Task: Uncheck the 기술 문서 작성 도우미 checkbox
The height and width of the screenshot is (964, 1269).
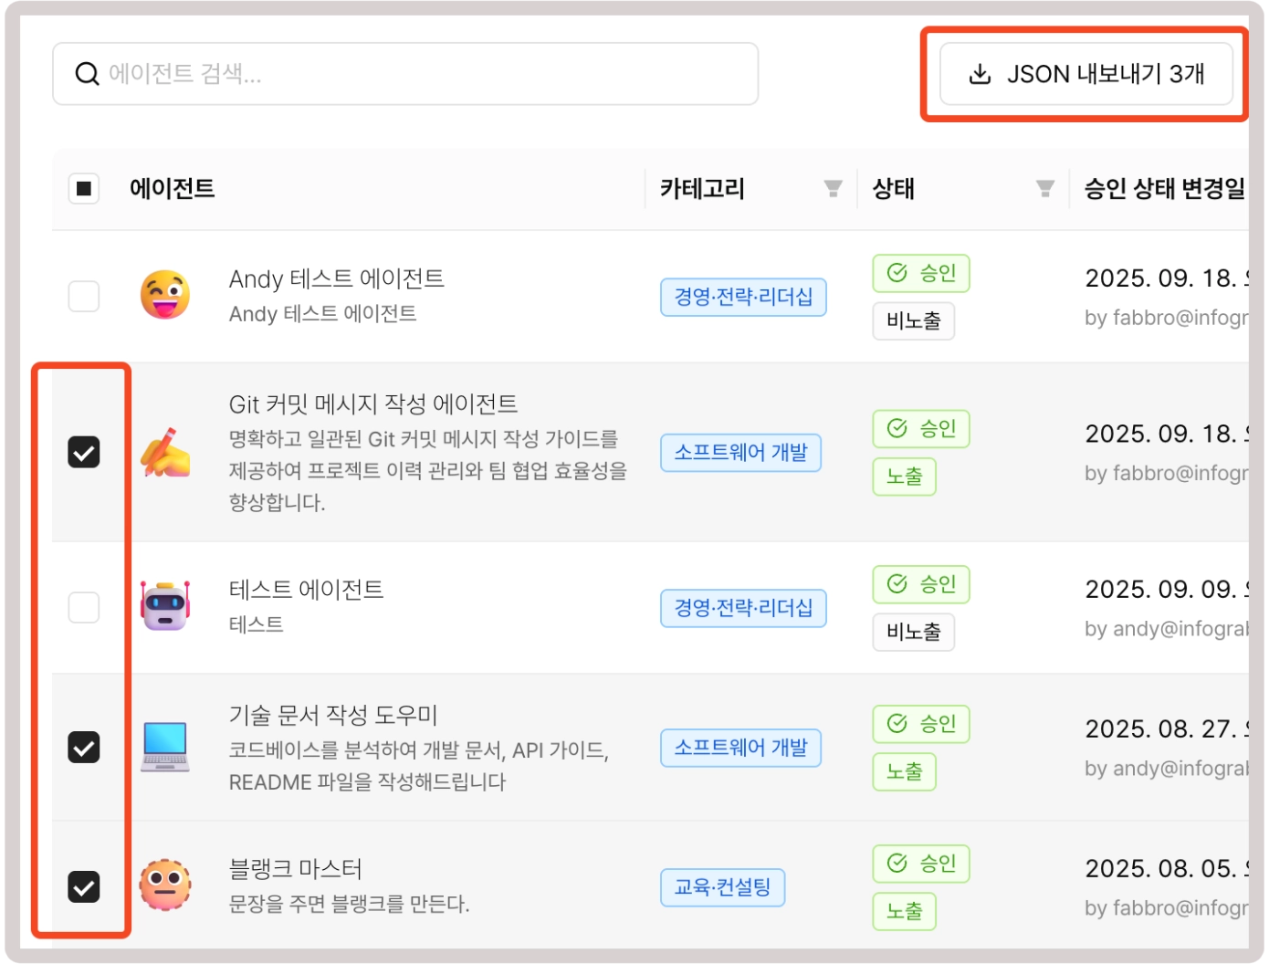Action: [84, 748]
